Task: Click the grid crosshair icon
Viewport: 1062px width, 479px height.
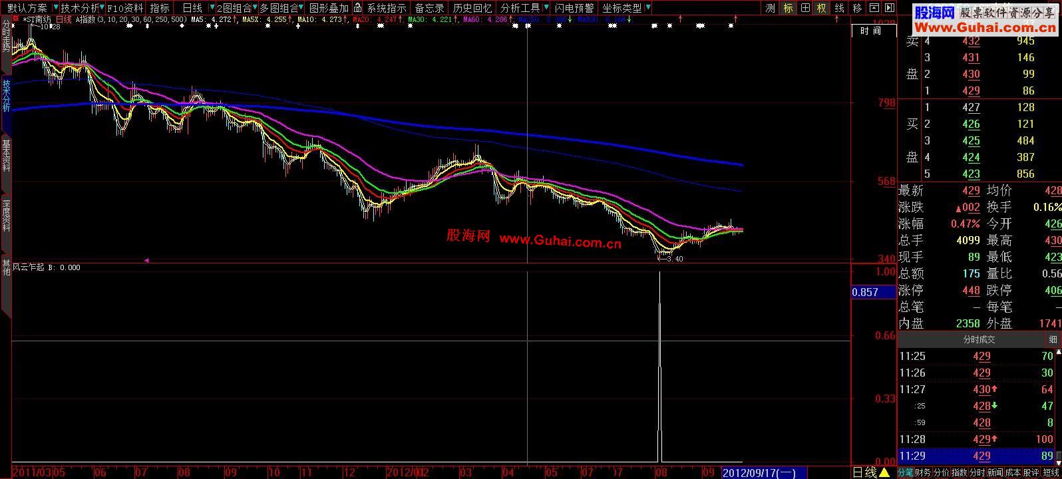Action: tap(805, 8)
